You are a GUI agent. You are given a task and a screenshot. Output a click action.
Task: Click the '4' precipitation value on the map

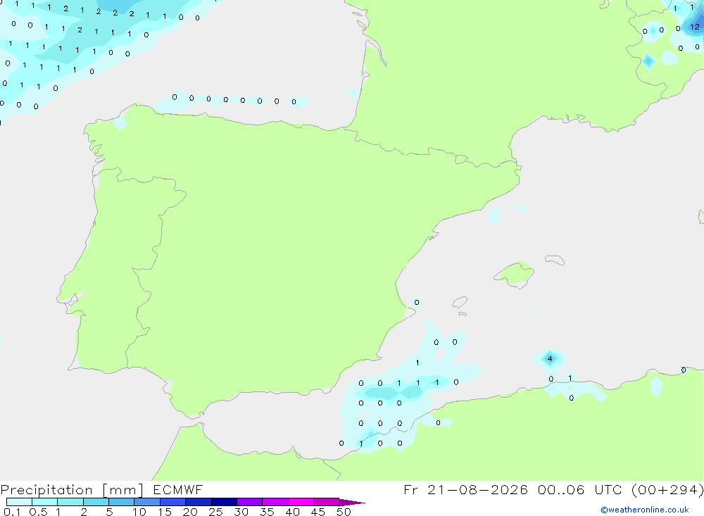(550, 359)
